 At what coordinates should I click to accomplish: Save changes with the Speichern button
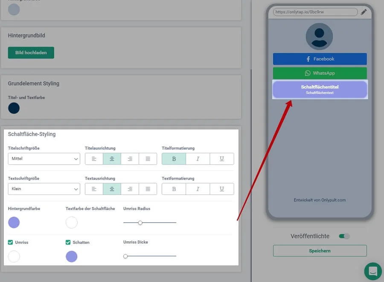(x=320, y=251)
